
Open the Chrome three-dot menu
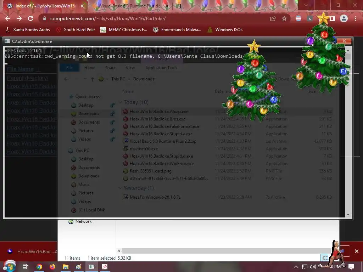coord(355,18)
